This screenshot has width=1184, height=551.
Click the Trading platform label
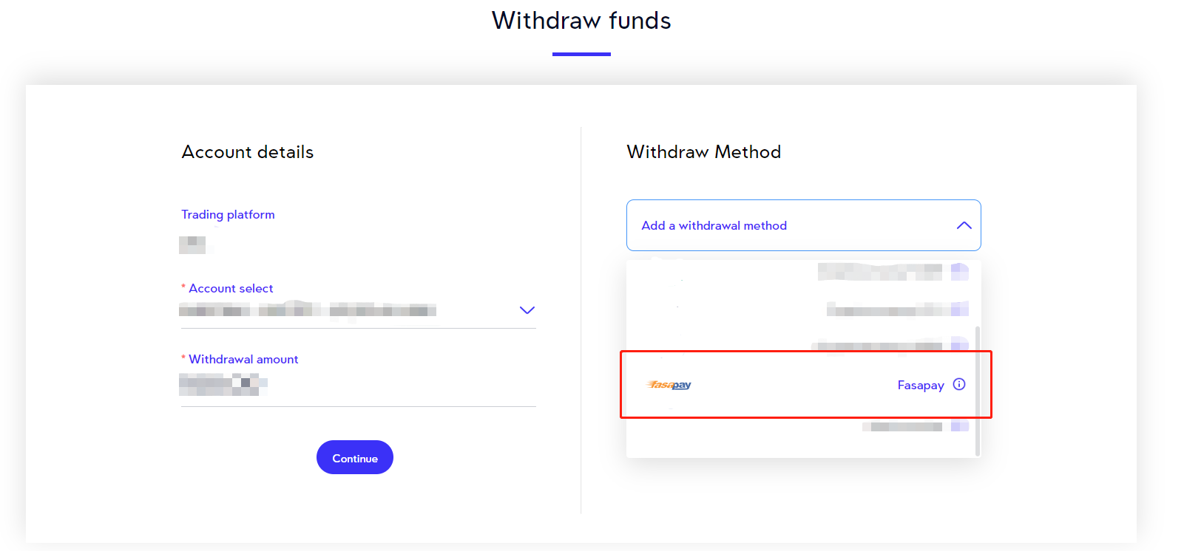coord(228,214)
